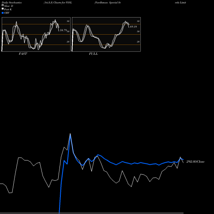The height and width of the screenshot is (214, 214).
Task: Click the 20 axis label in the FULL chart
Action: (138, 42)
